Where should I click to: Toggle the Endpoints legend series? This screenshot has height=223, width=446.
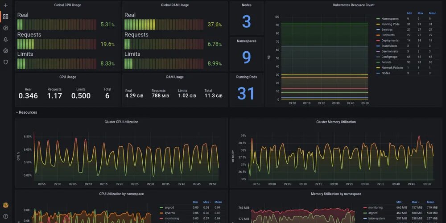point(388,35)
